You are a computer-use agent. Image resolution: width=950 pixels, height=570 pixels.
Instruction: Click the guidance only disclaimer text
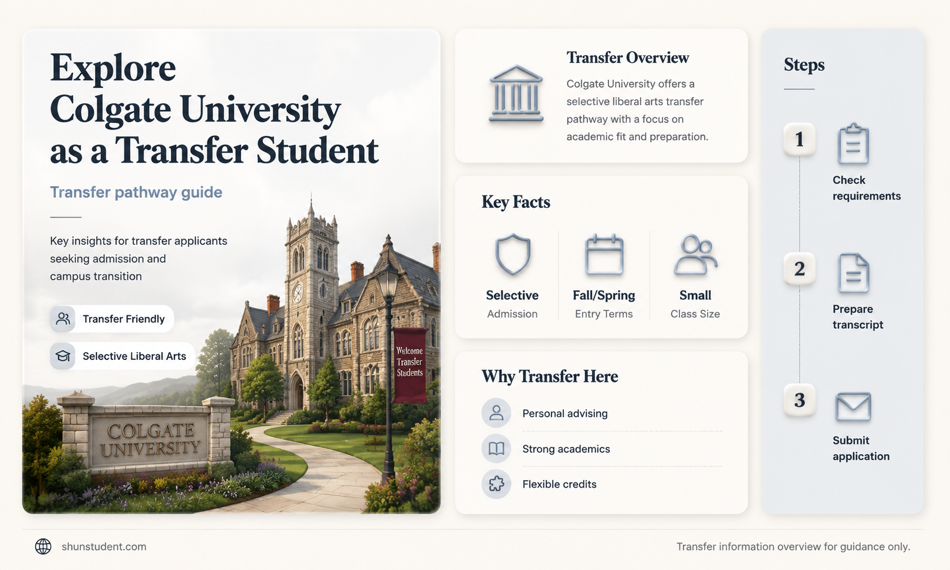(x=793, y=547)
